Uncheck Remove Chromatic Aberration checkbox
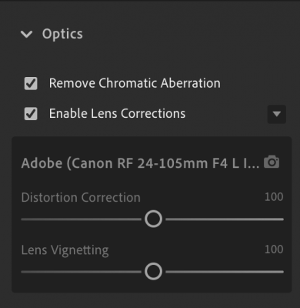Viewport: 300px width, 308px height. [x=31, y=83]
